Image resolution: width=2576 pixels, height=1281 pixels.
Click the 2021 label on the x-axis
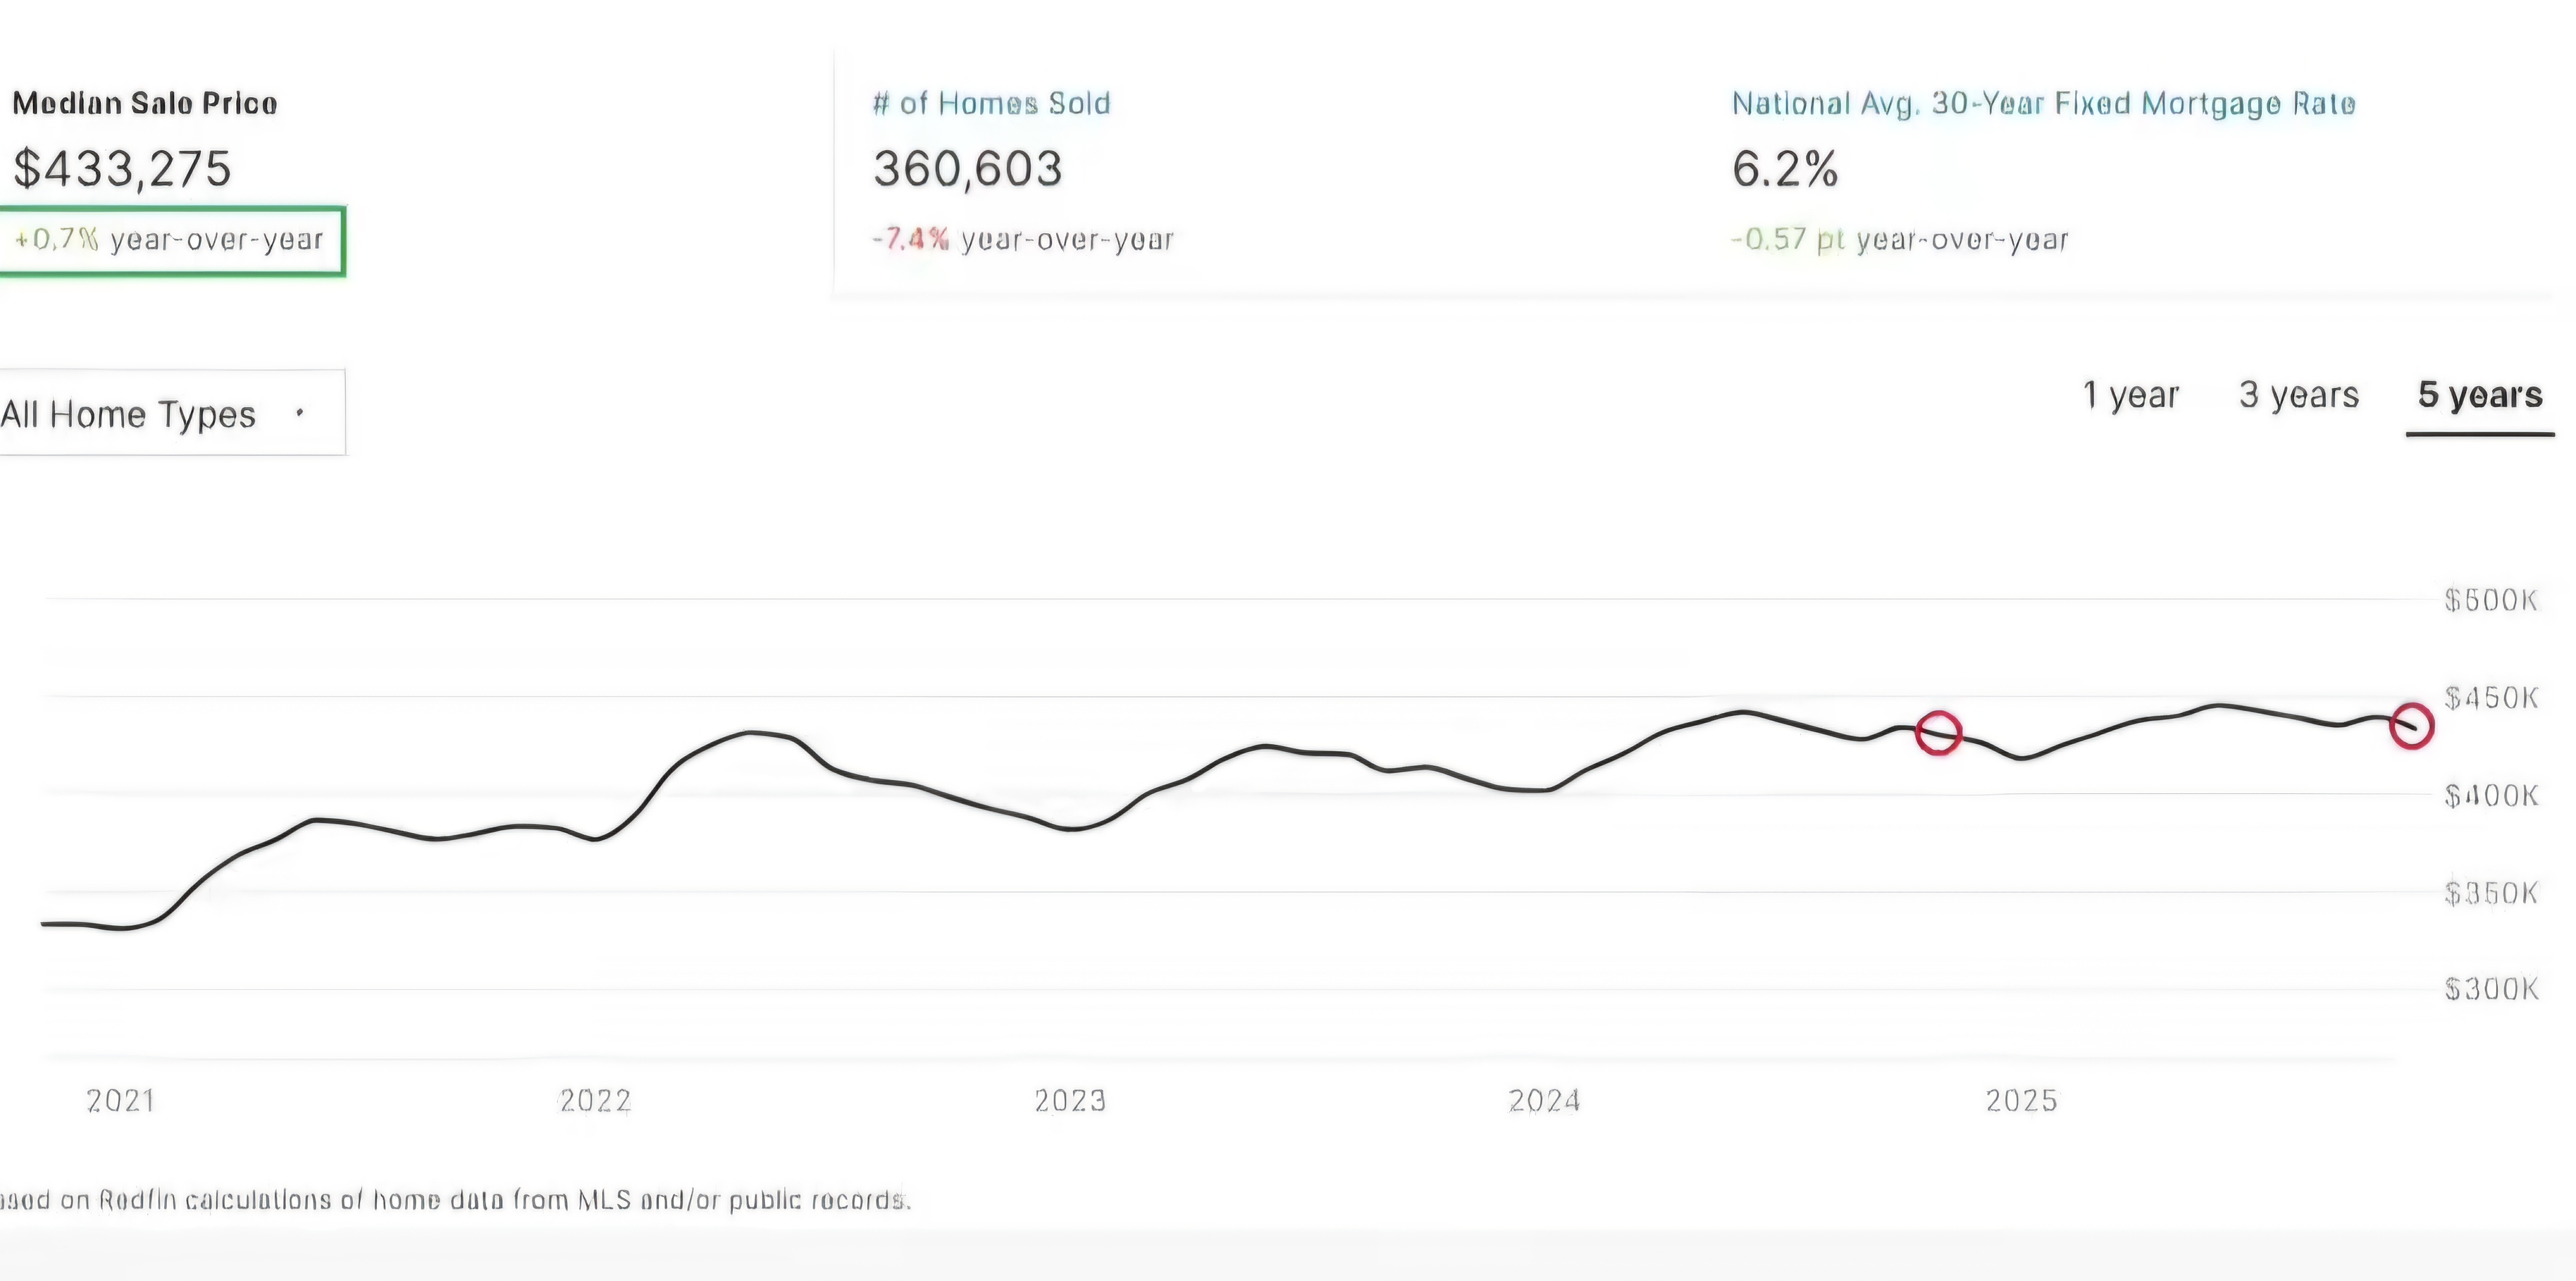(121, 1101)
